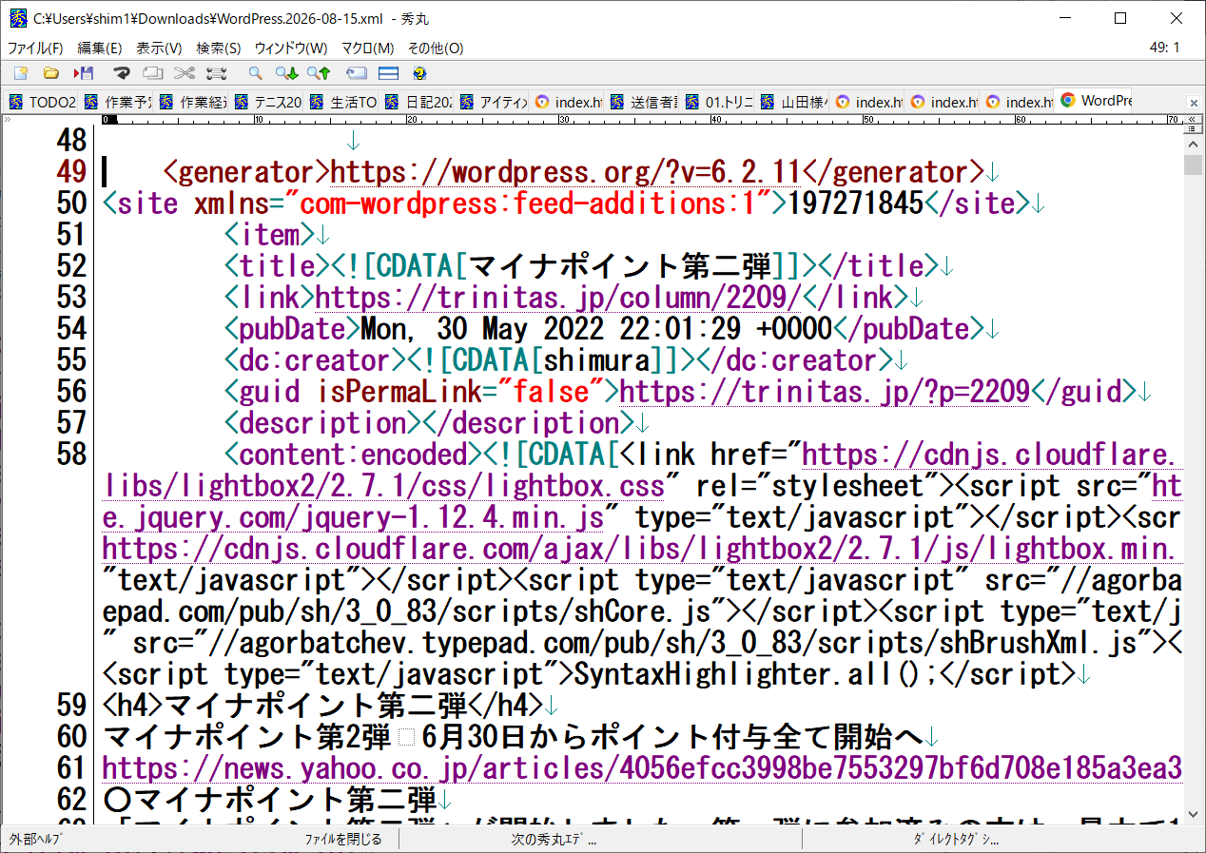Click the news.yahoo.co.jp article URL
This screenshot has width=1206, height=853.
pos(642,768)
